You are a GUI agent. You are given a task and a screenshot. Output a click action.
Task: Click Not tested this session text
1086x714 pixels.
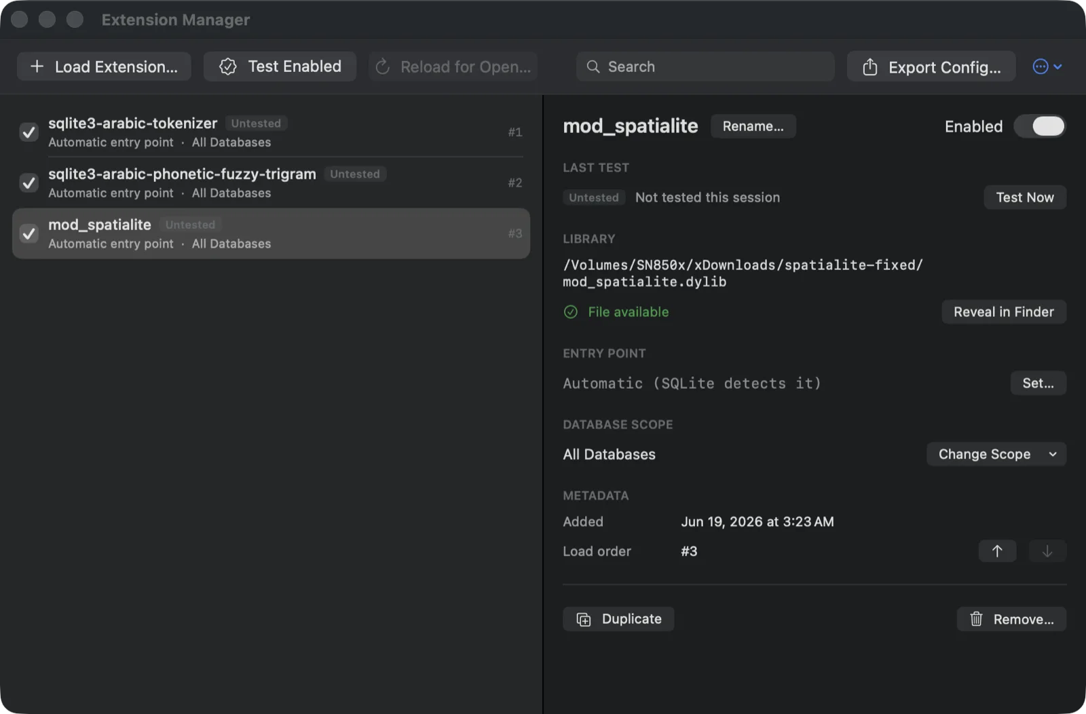(707, 198)
